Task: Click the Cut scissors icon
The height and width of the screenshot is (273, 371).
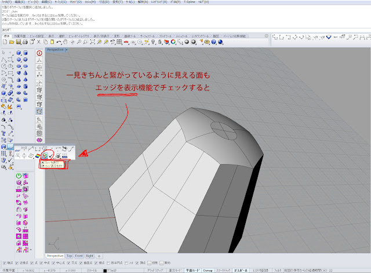Action: click(39, 42)
